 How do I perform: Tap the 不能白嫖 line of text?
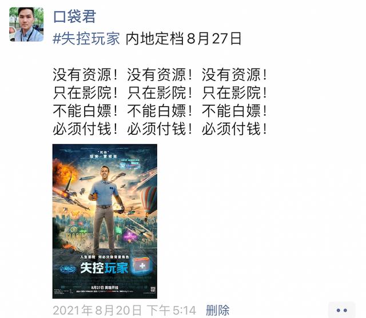pos(160,111)
